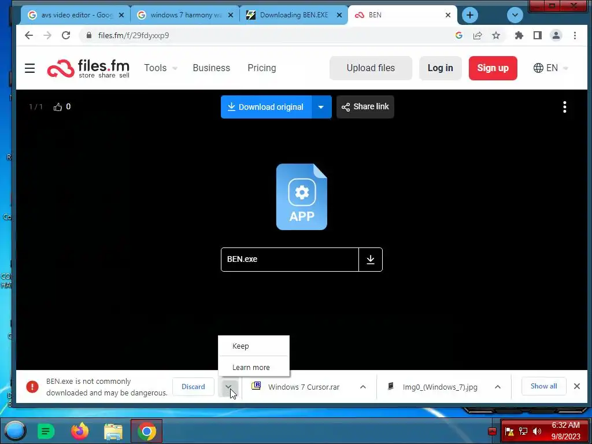The height and width of the screenshot is (444, 592).
Task: Launch Firefox from the taskbar
Action: 80,431
